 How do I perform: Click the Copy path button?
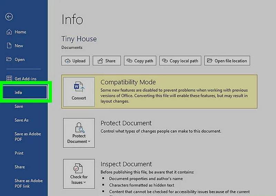pyautogui.click(x=140, y=61)
